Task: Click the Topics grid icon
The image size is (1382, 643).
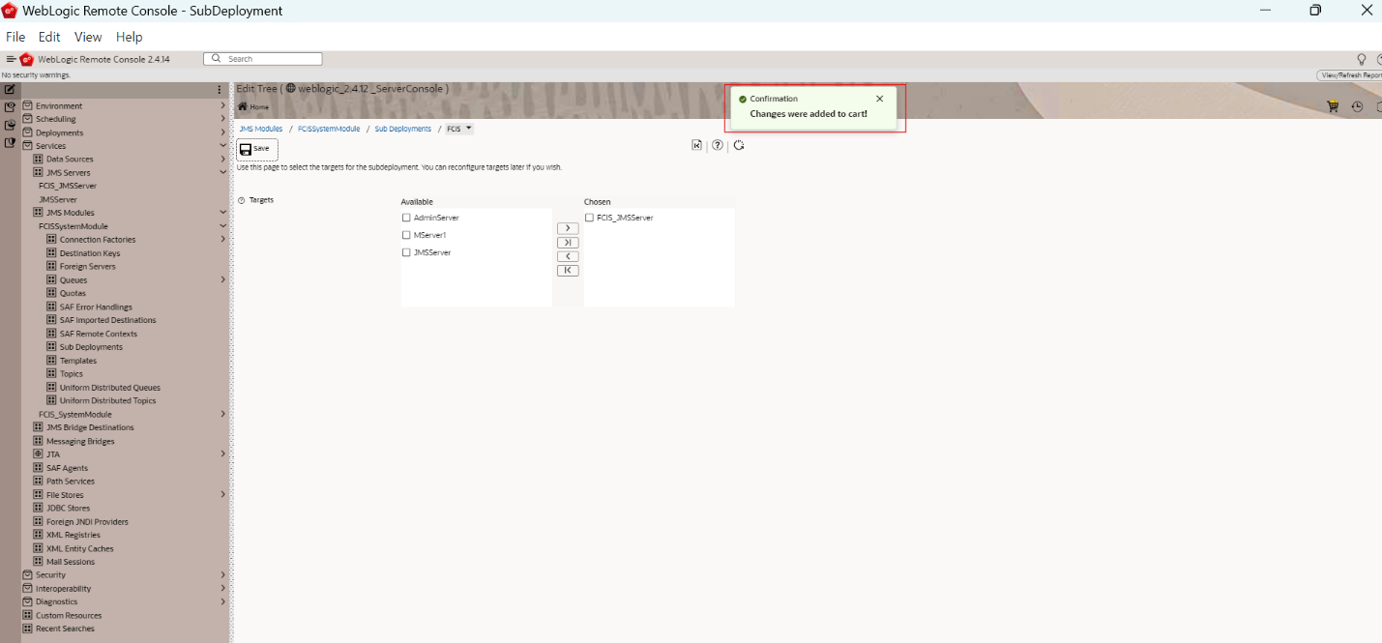Action: [51, 373]
